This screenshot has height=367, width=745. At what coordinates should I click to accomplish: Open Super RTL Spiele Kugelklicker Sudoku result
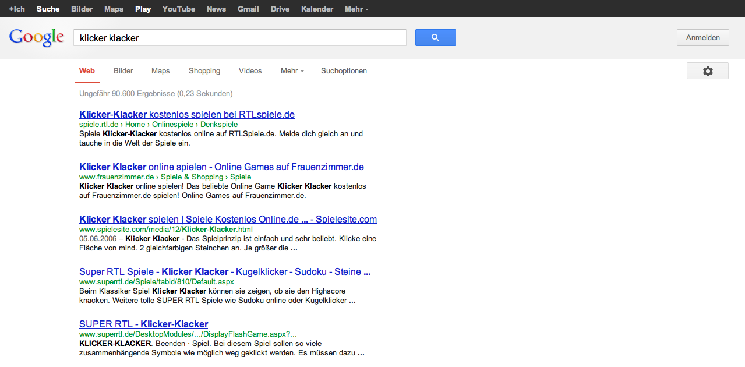(225, 271)
